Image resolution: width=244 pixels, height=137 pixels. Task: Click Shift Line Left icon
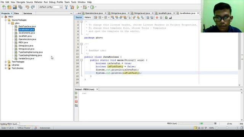pyautogui.click(x=148, y=18)
